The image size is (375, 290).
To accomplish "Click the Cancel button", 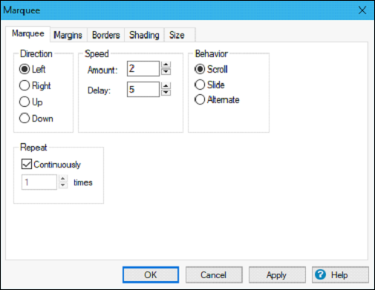I will point(214,275).
